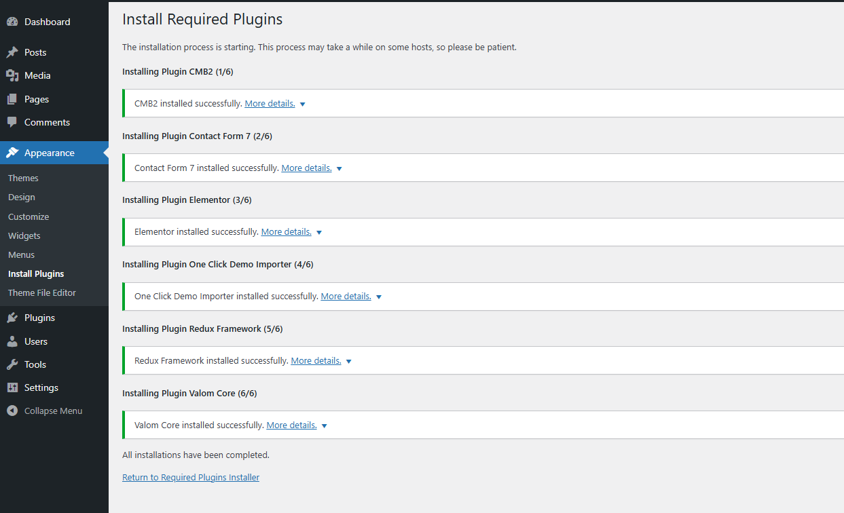Click the Dashboard gauge icon
The image size is (844, 513).
[12, 21]
